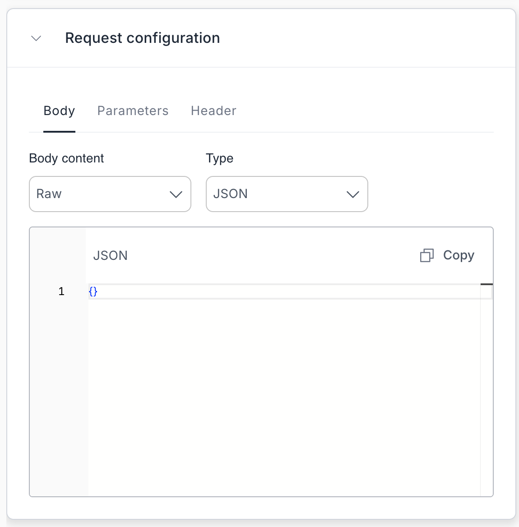Place cursor at the curly braces
This screenshot has width=519, height=527.
point(93,291)
